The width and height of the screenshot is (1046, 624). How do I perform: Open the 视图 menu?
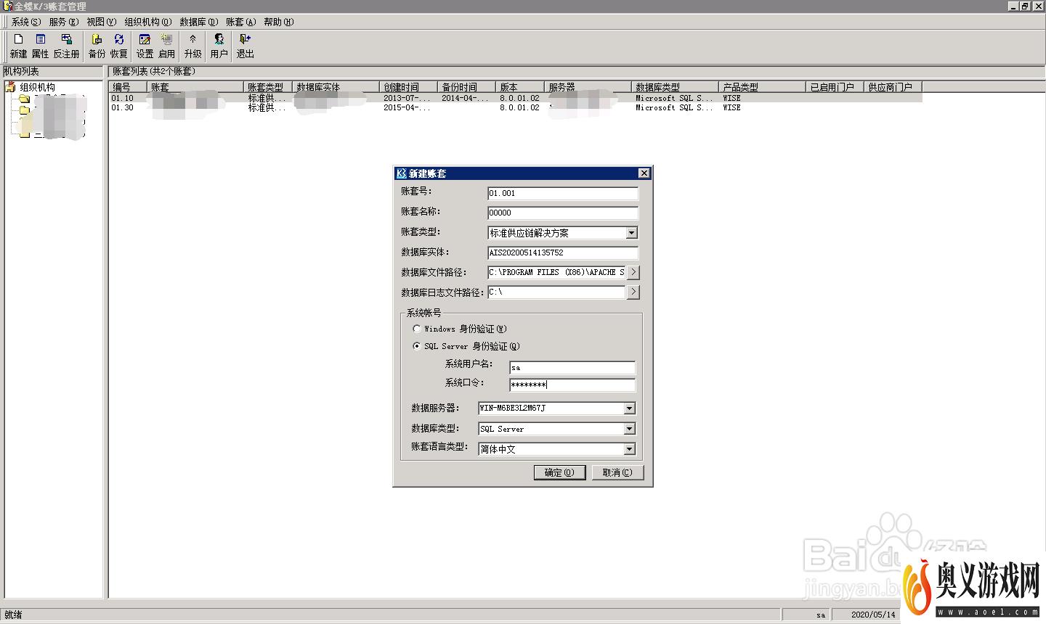101,22
